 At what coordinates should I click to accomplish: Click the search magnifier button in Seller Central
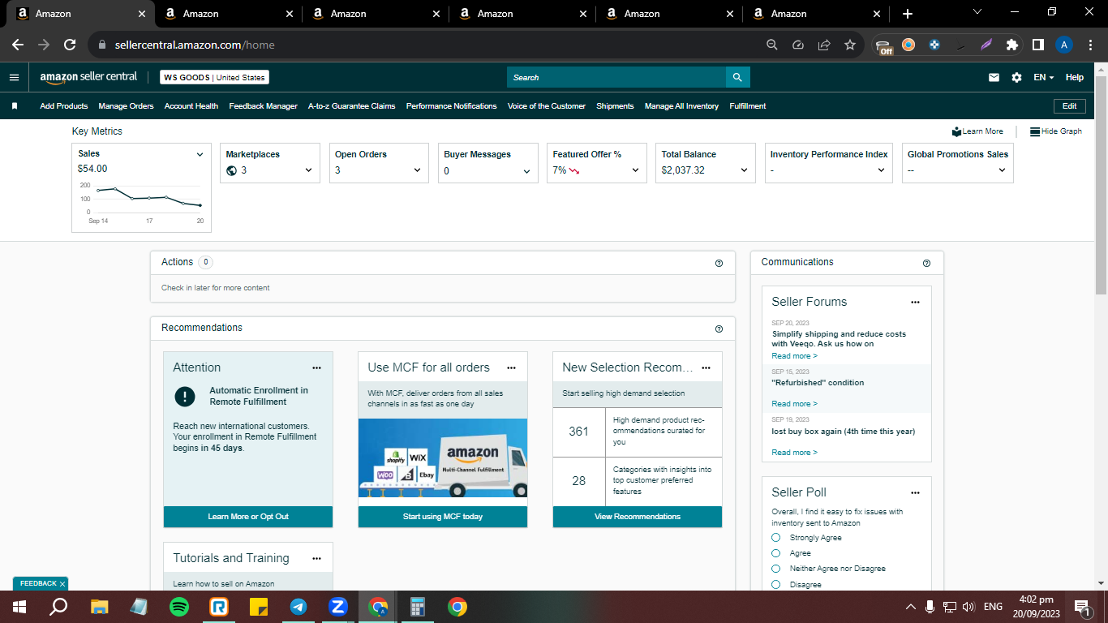[x=737, y=77]
